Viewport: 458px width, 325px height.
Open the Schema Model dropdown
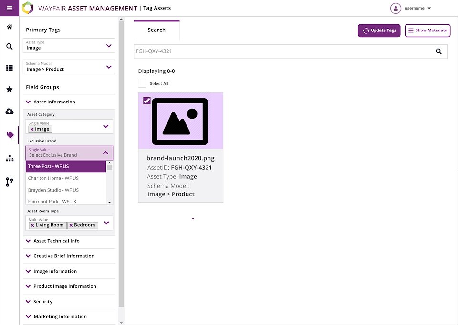coord(69,67)
